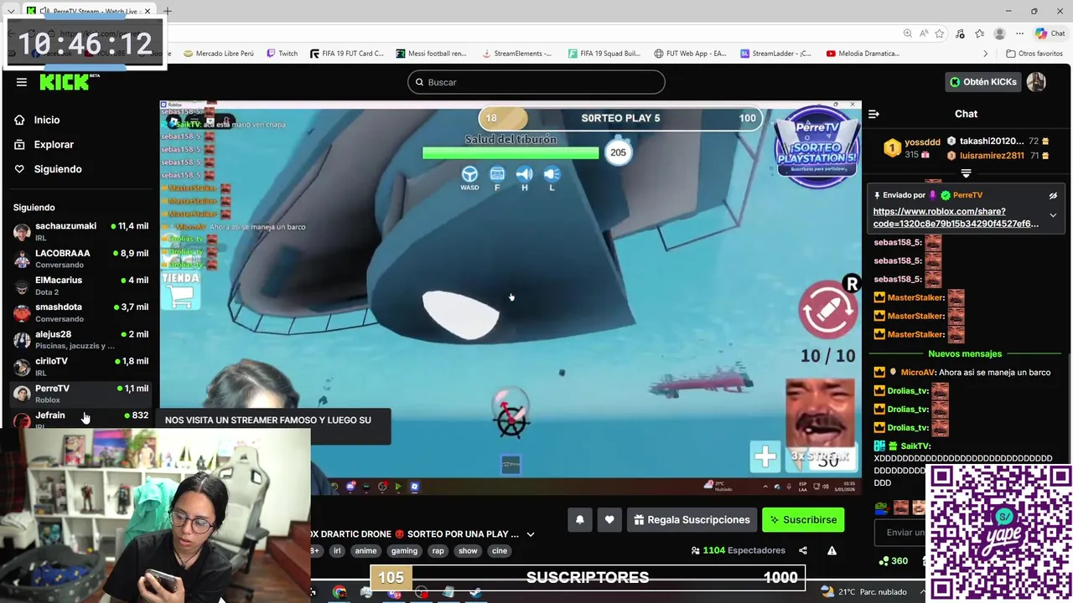Open Siguiendo in the sidebar
This screenshot has width=1073, height=603.
pyautogui.click(x=58, y=168)
